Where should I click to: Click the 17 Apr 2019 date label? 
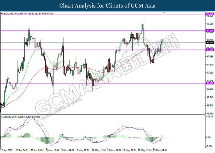(6, 150)
